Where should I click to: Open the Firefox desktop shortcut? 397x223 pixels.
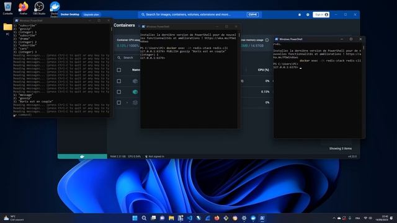(x=24, y=8)
